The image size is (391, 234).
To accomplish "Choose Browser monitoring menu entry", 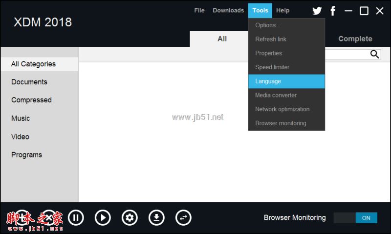I will [x=286, y=123].
